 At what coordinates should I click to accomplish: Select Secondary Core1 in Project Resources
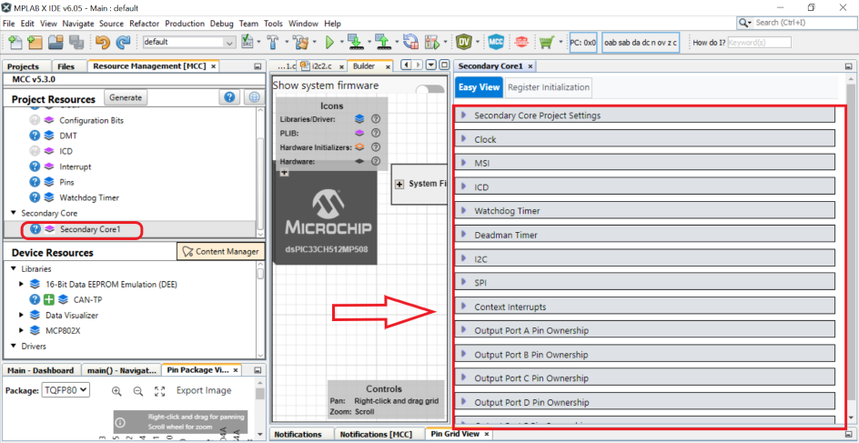tap(90, 229)
